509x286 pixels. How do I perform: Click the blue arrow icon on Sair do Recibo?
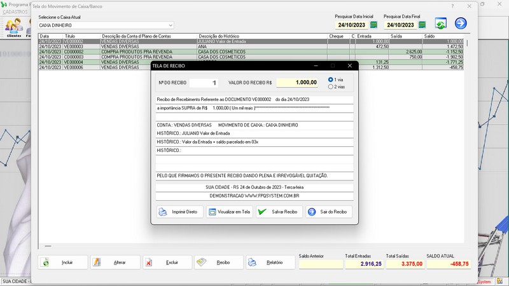pos(312,212)
